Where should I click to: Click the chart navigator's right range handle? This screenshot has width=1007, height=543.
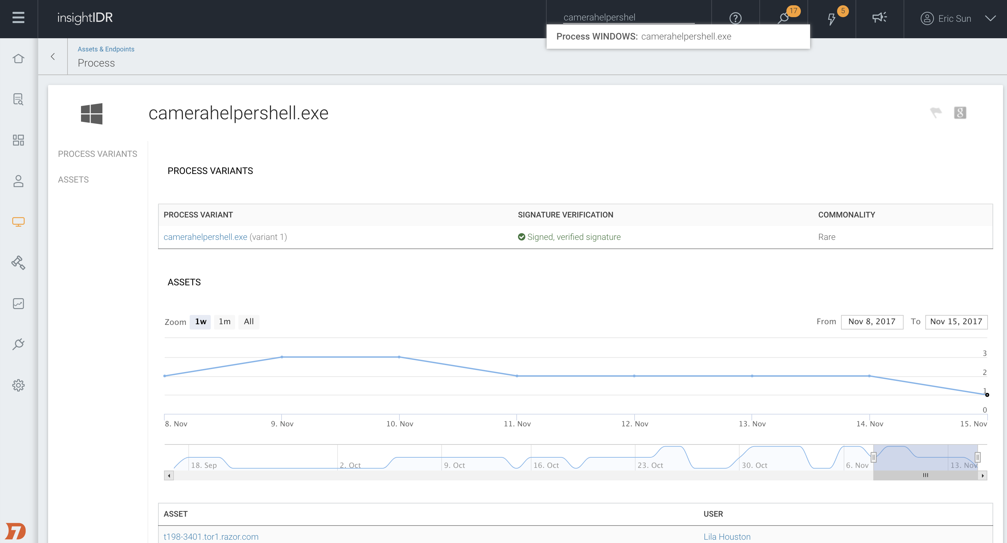[977, 457]
